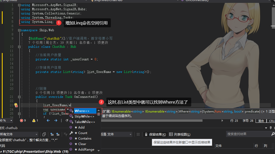Click the copy results icon in find toolbar

(x=44, y=134)
